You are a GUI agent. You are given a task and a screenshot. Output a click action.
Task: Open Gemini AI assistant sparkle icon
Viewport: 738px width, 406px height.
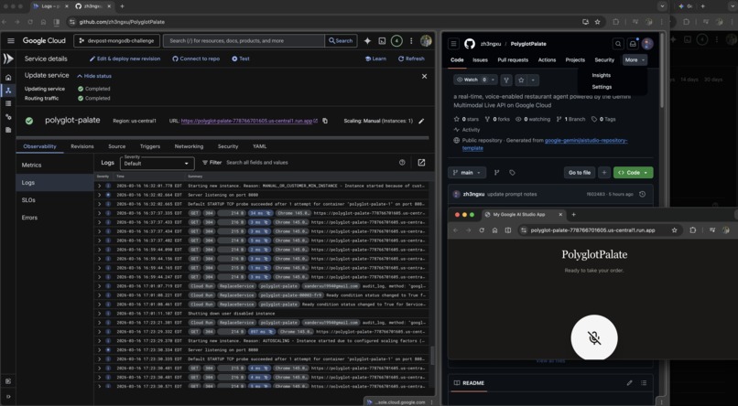point(367,41)
